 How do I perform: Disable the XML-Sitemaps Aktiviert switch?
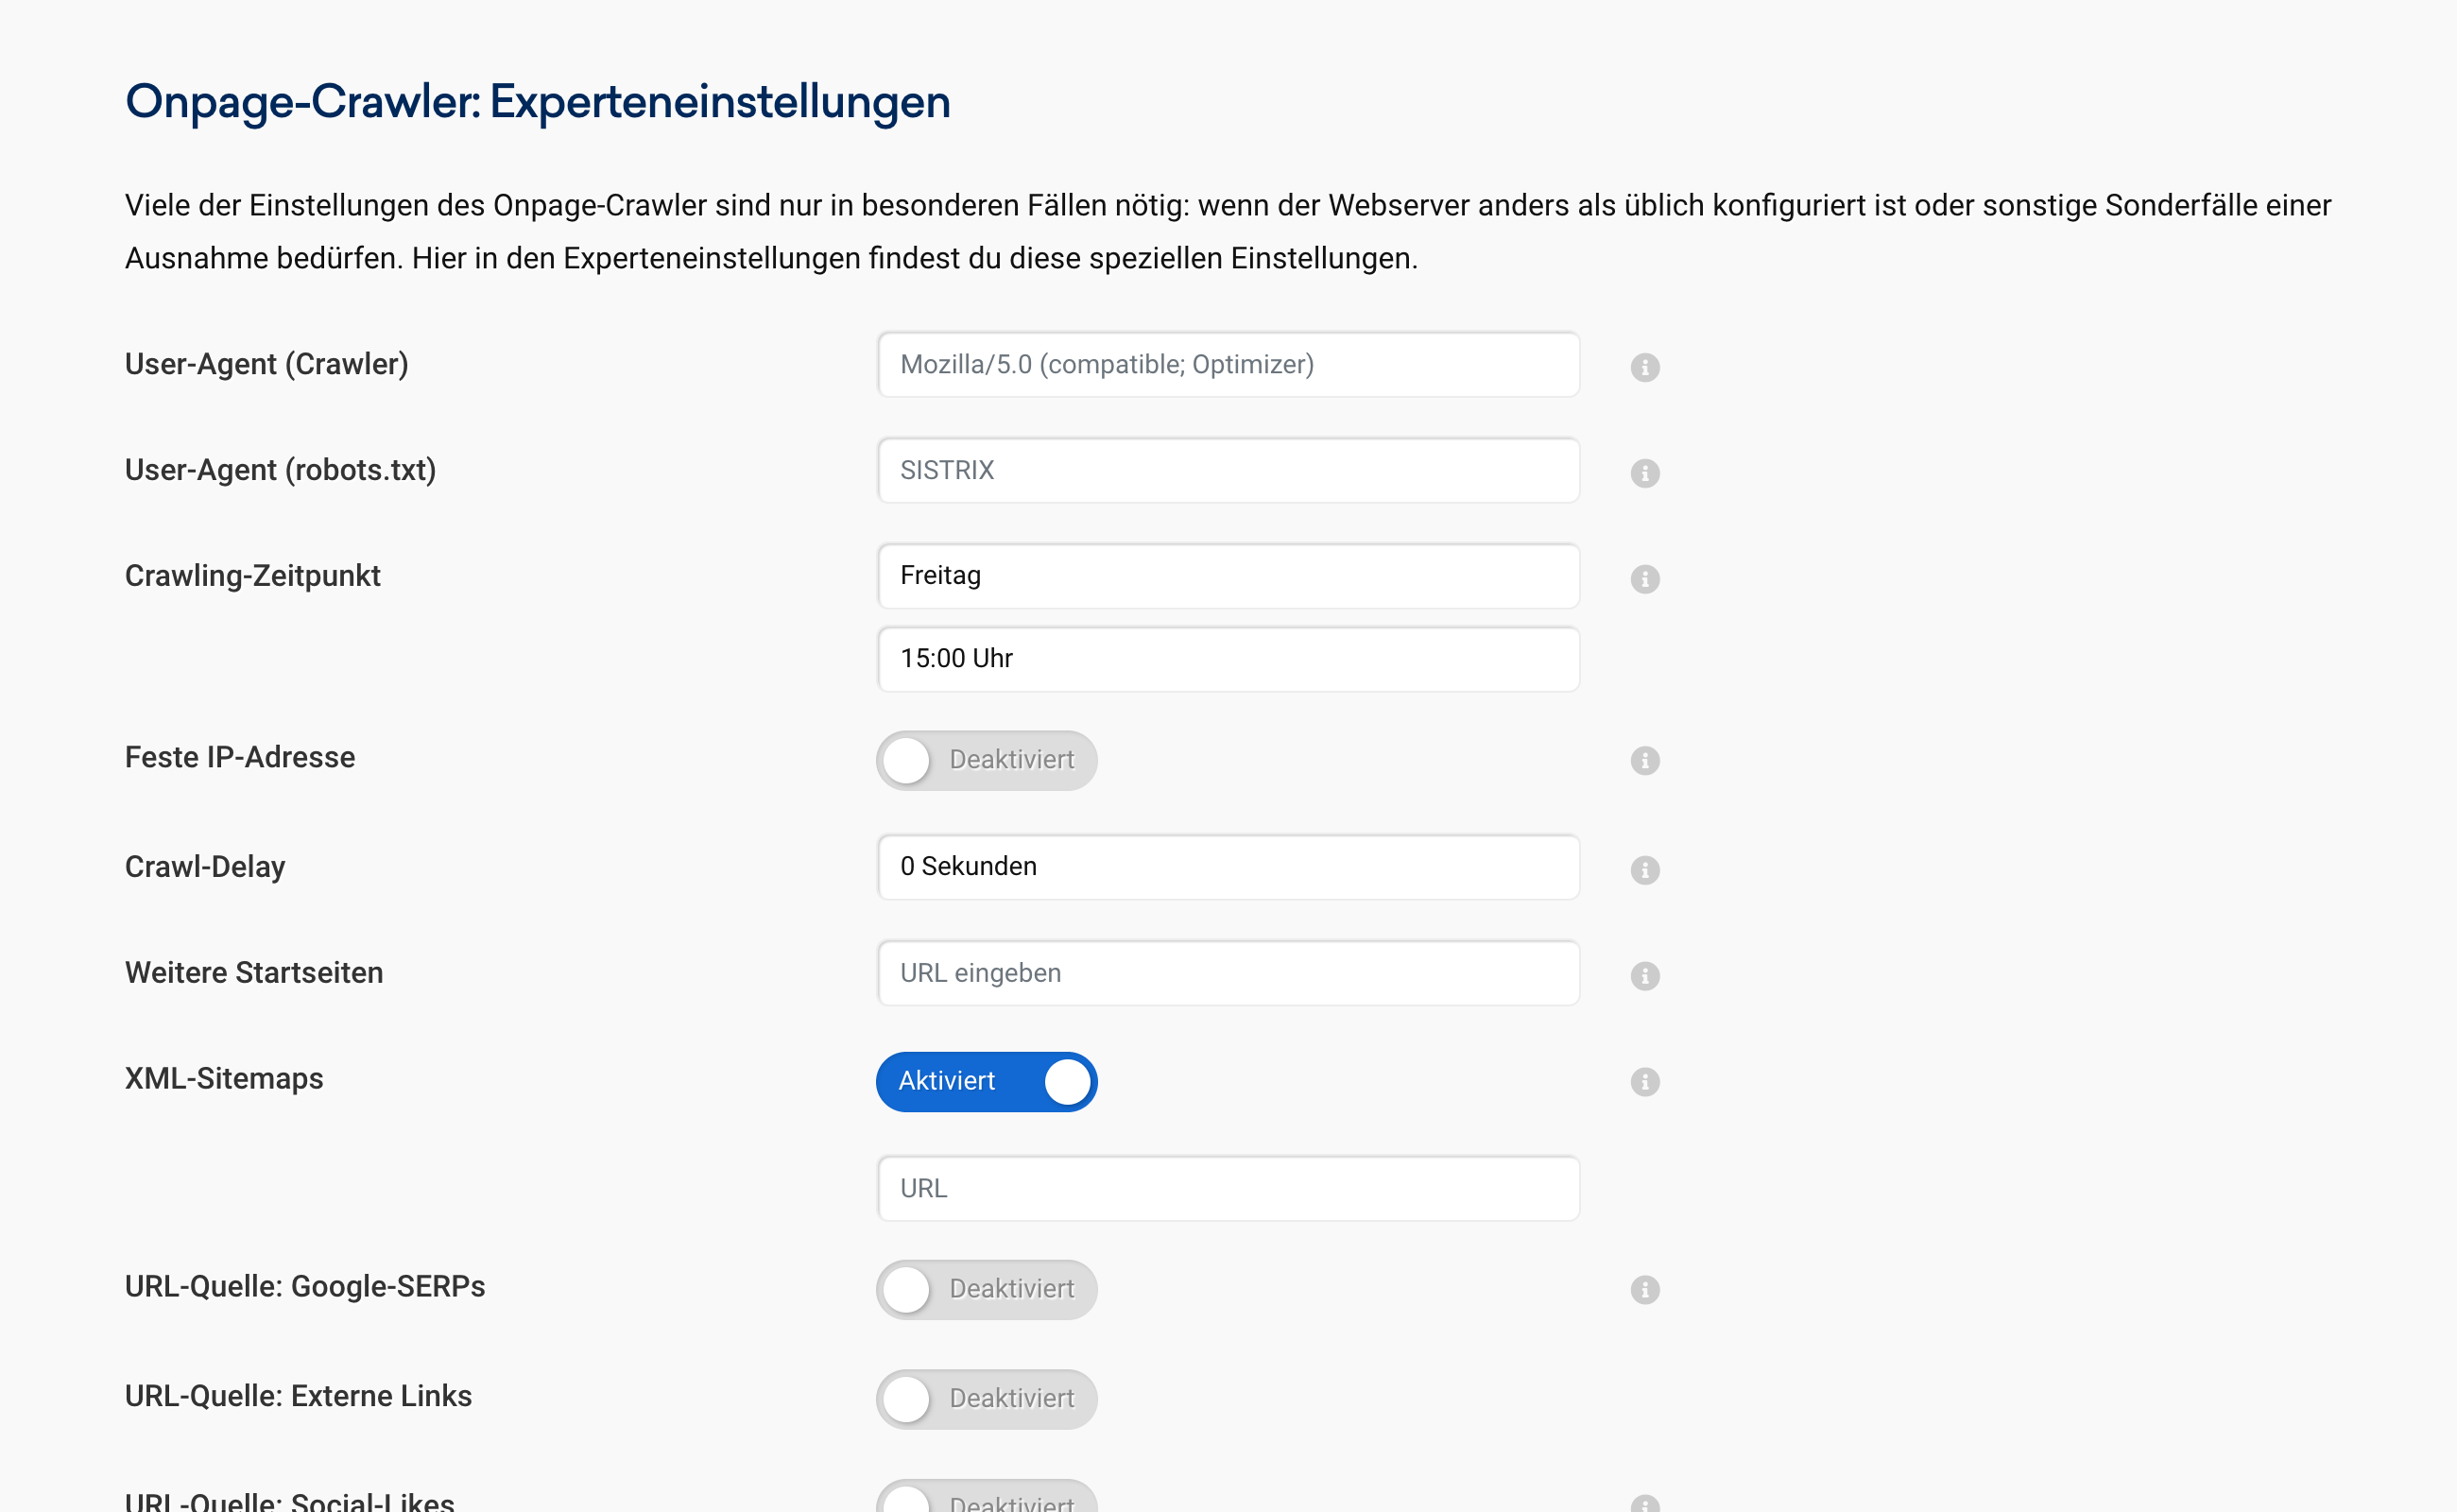986,1082
